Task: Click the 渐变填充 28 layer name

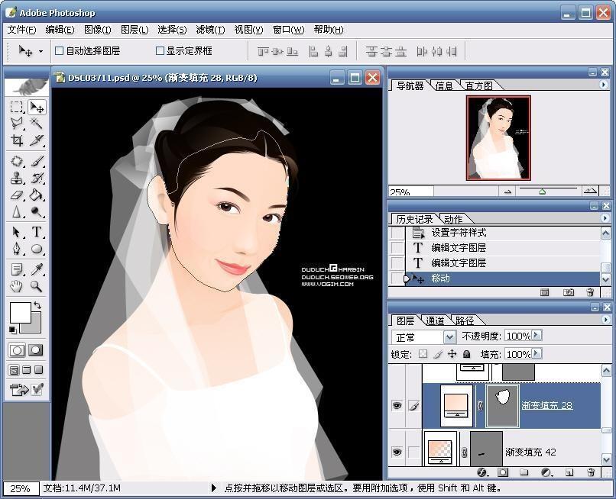Action: coord(546,406)
